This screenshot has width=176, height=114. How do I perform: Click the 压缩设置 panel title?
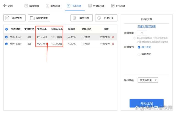click(147, 19)
